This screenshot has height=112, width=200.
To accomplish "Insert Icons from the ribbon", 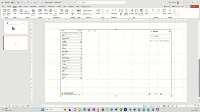I will (51, 12).
